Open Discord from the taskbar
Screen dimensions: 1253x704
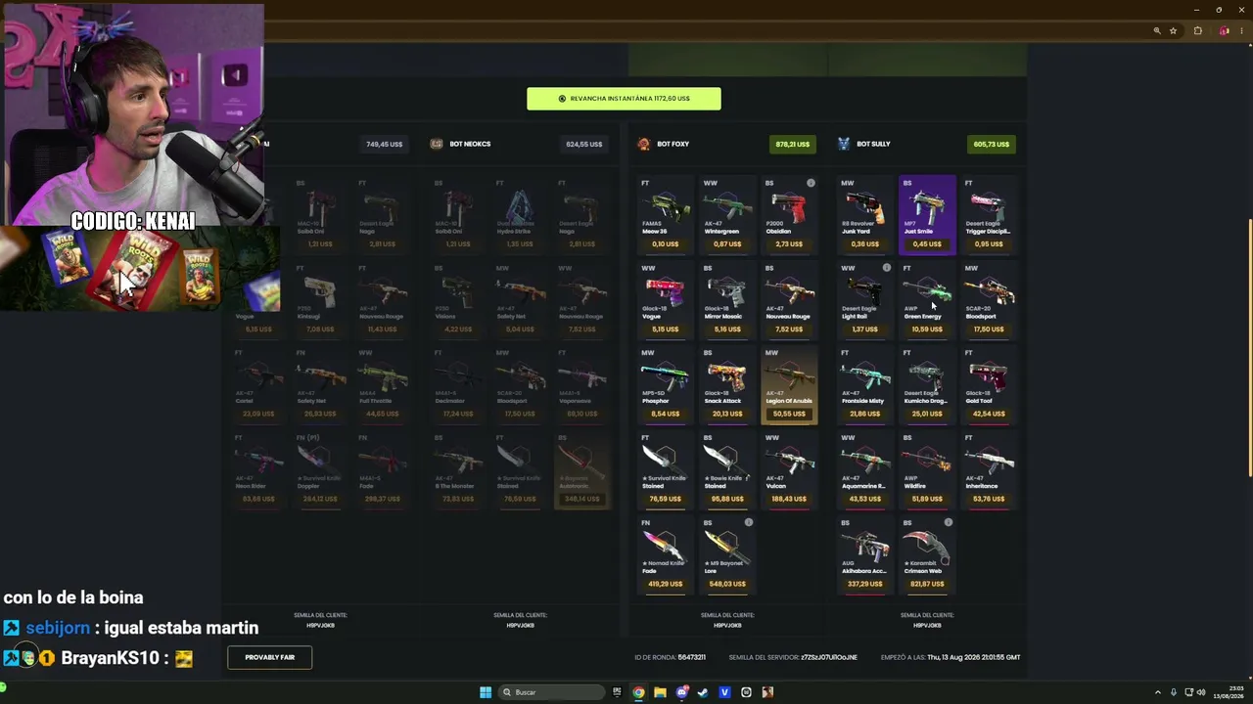point(681,692)
